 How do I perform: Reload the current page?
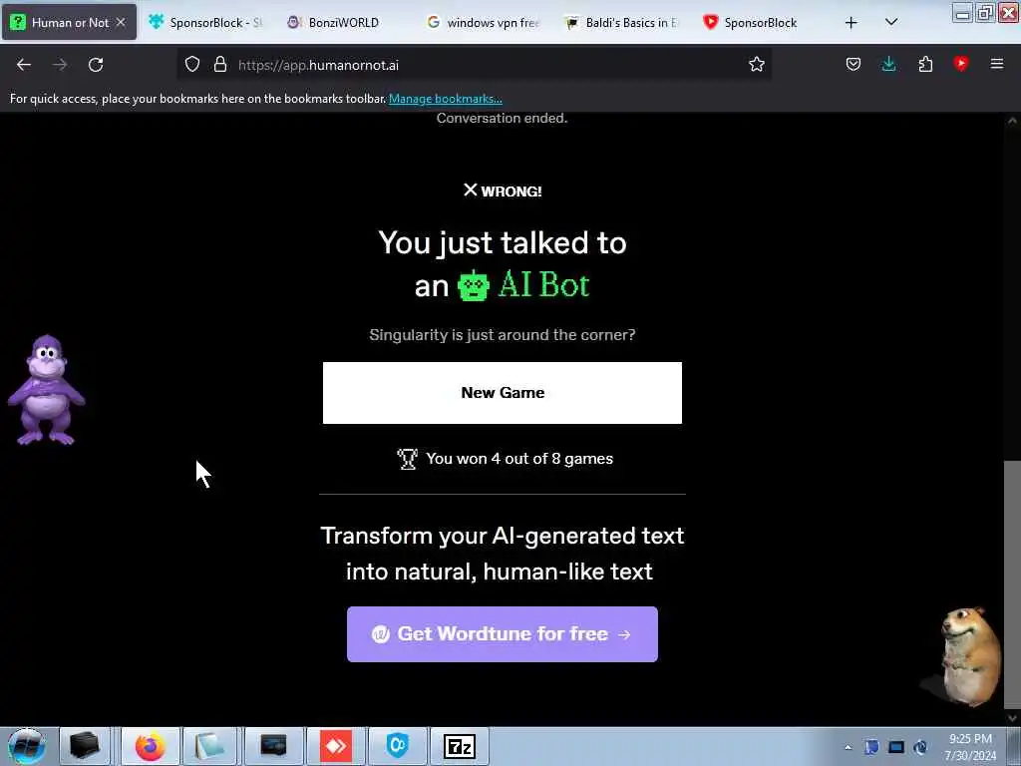click(x=96, y=65)
